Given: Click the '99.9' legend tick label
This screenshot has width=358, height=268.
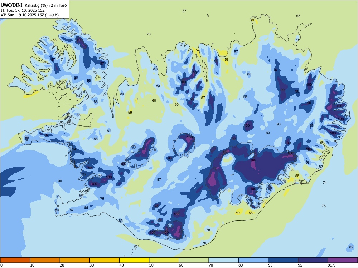Looking at the screenshot, I should click(x=331, y=265).
